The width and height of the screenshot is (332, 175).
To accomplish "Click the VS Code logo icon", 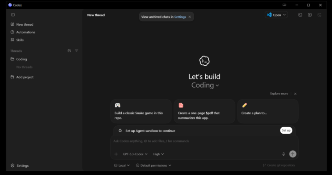I will click(x=269, y=15).
